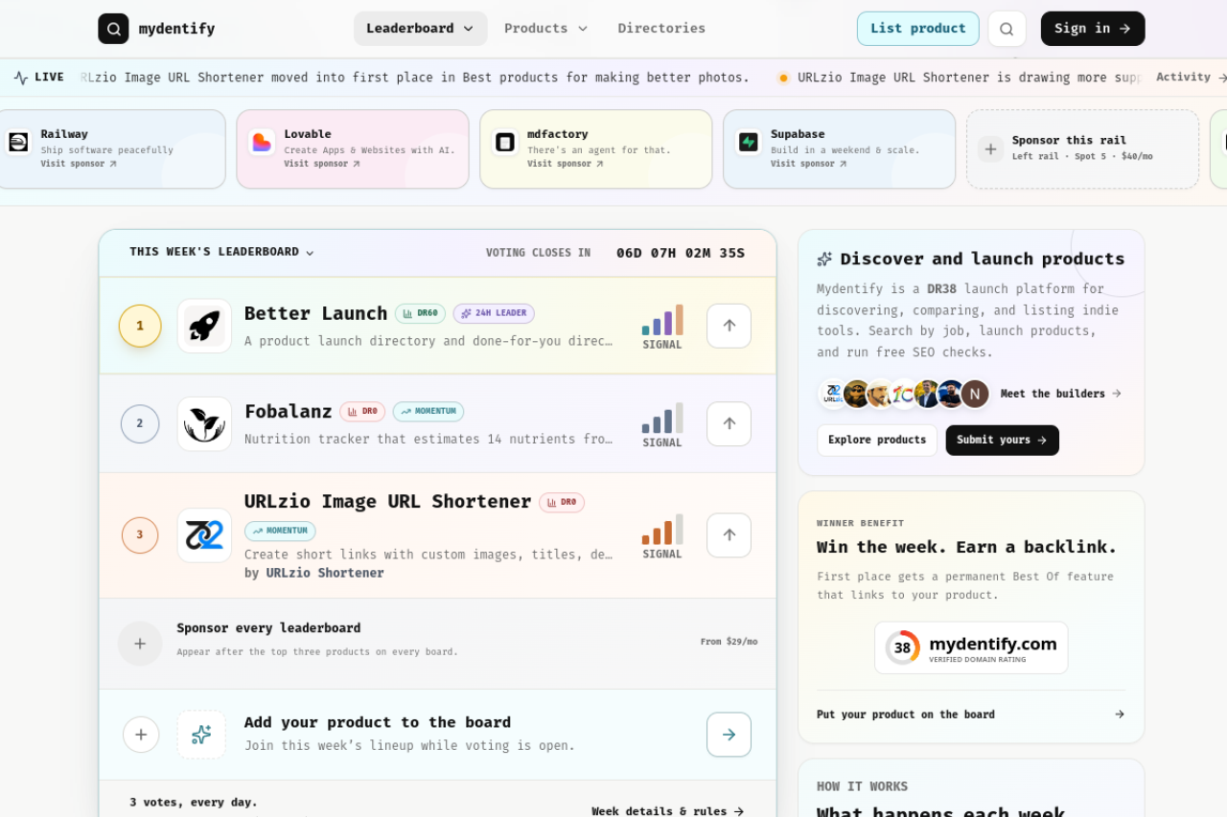Upvote Better Launch with its arrow button
The width and height of the screenshot is (1227, 817).
pos(729,326)
